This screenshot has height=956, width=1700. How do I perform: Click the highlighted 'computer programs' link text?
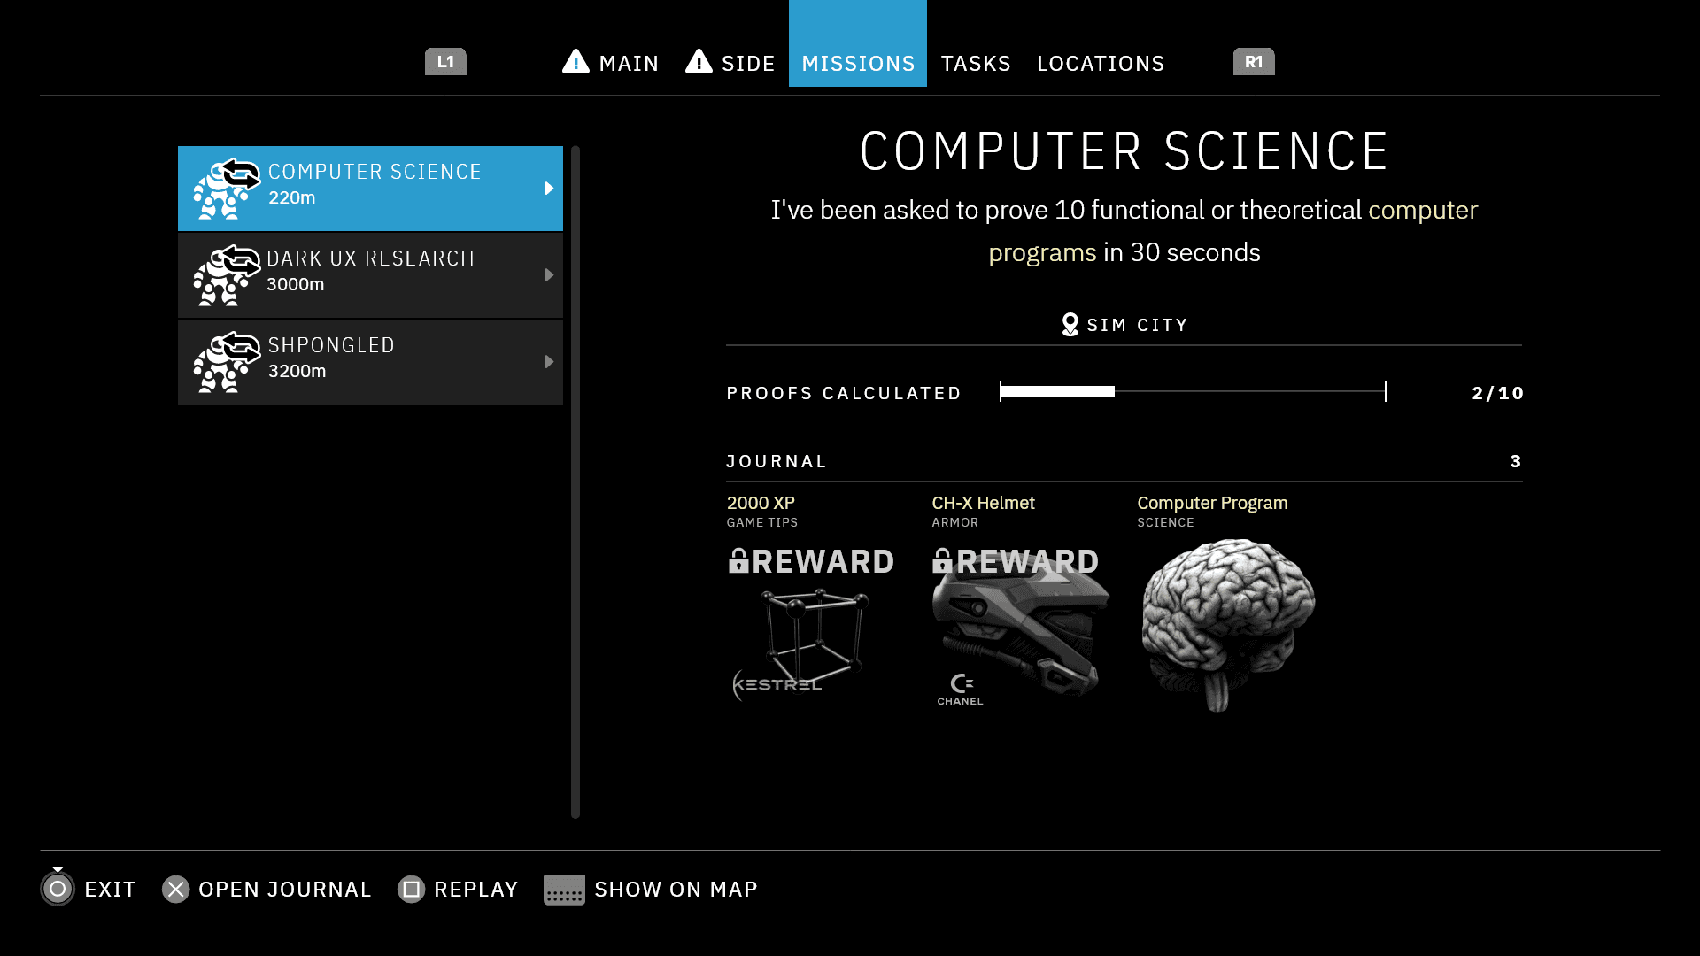point(1423,210)
